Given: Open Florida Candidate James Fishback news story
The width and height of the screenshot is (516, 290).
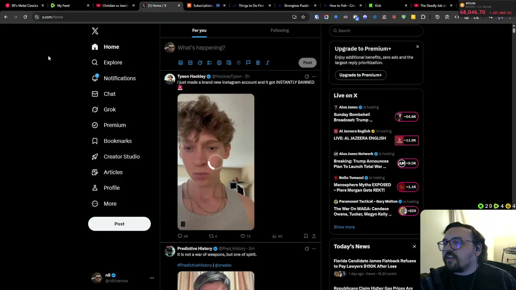Looking at the screenshot, I should click(x=375, y=263).
